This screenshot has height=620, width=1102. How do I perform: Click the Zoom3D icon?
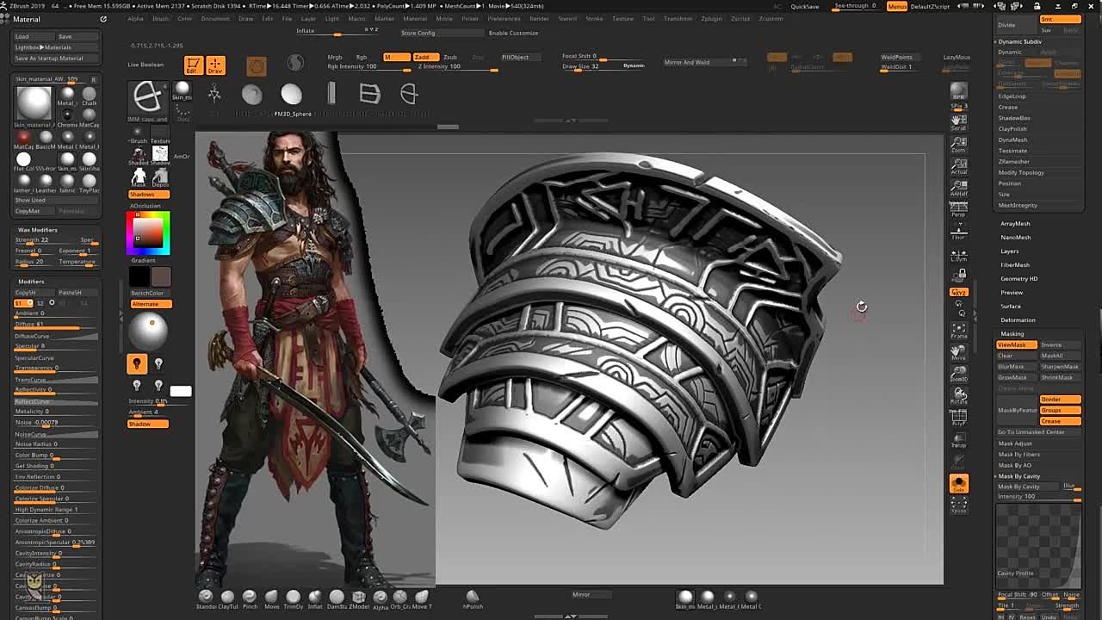click(x=958, y=375)
